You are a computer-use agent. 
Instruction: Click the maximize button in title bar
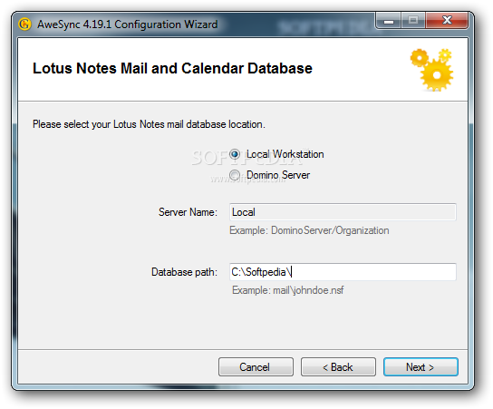(x=413, y=21)
